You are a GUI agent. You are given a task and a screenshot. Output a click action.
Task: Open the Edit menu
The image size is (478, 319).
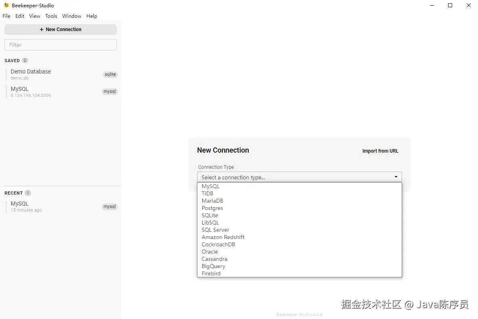tap(20, 16)
